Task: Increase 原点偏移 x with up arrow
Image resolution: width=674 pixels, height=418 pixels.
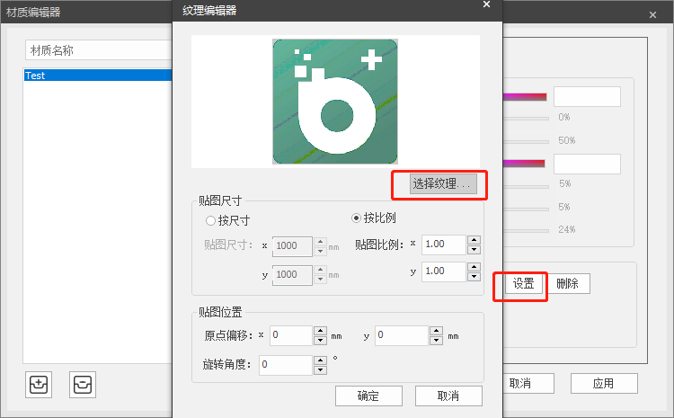Action: 320,331
